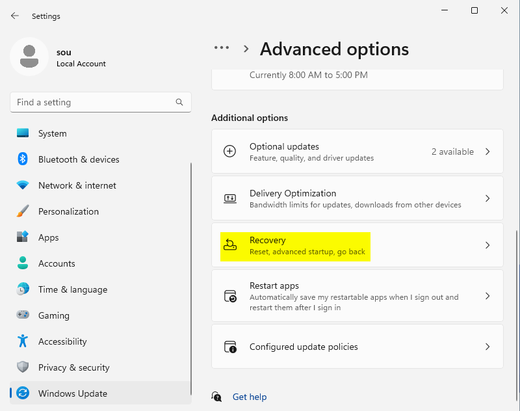This screenshot has height=411, width=520.
Task: Click the Get help icon
Action: (x=216, y=397)
